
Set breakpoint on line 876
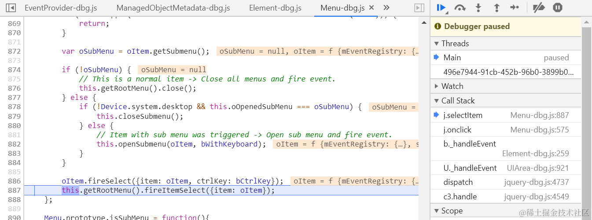14,88
